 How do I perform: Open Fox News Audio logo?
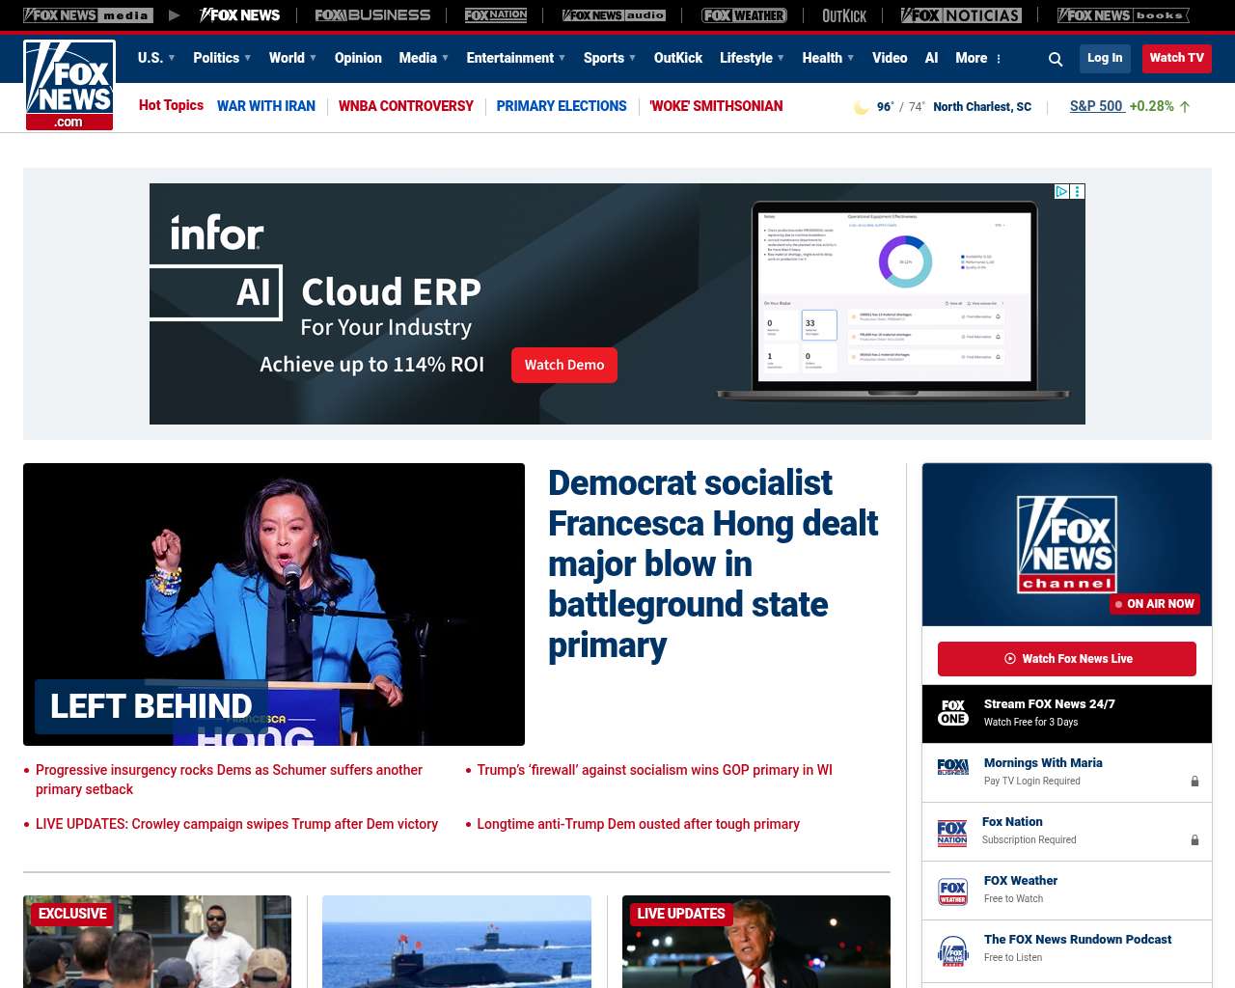(x=614, y=15)
